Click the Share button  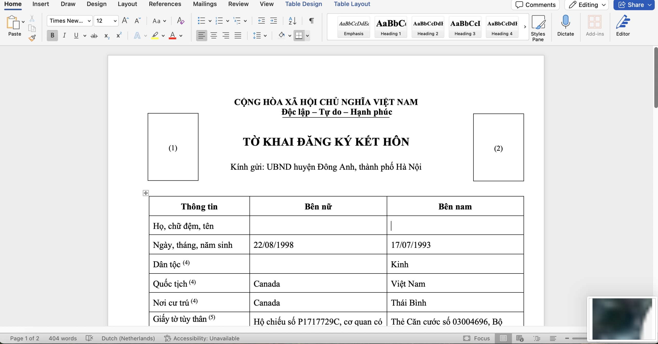point(634,5)
